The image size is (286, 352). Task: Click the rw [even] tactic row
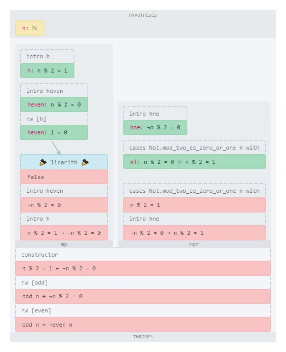143,310
